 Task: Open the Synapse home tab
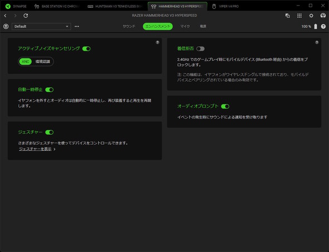(x=16, y=6)
